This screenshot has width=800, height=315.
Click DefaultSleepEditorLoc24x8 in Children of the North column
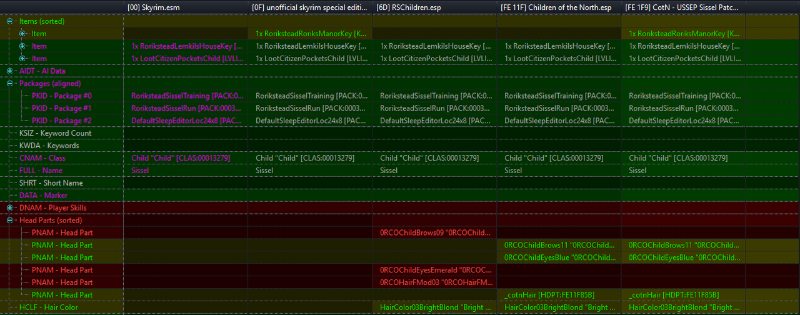point(561,121)
